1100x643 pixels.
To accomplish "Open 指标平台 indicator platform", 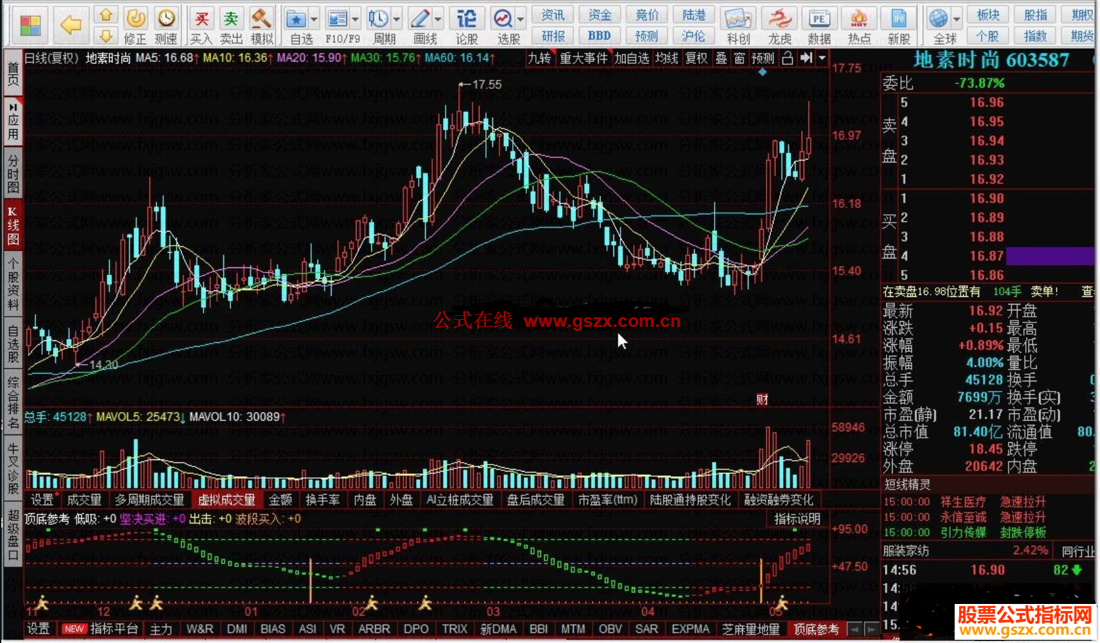I will 113,630.
